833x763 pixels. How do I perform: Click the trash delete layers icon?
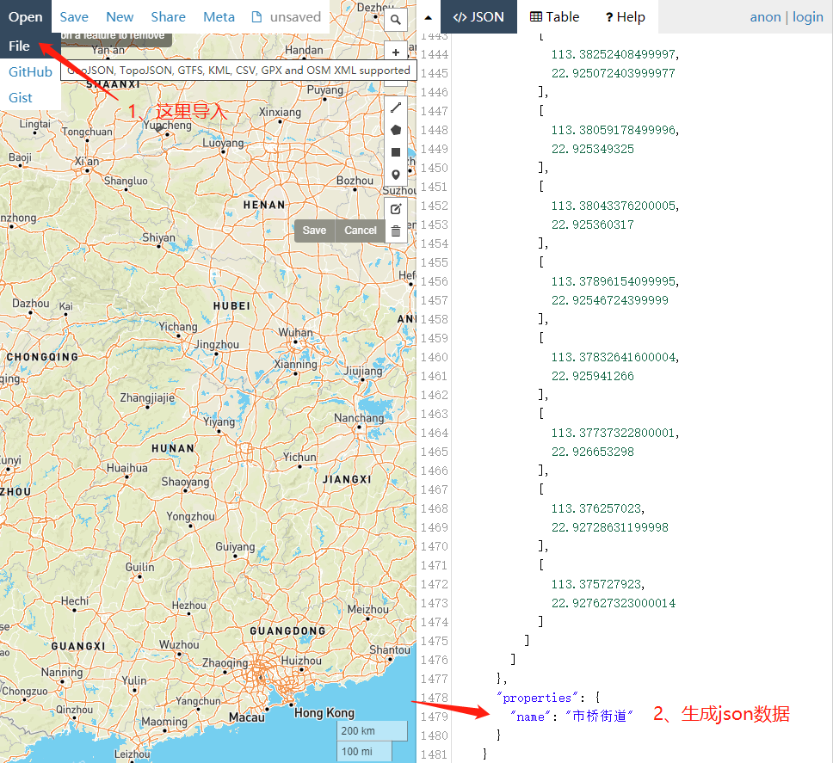396,231
